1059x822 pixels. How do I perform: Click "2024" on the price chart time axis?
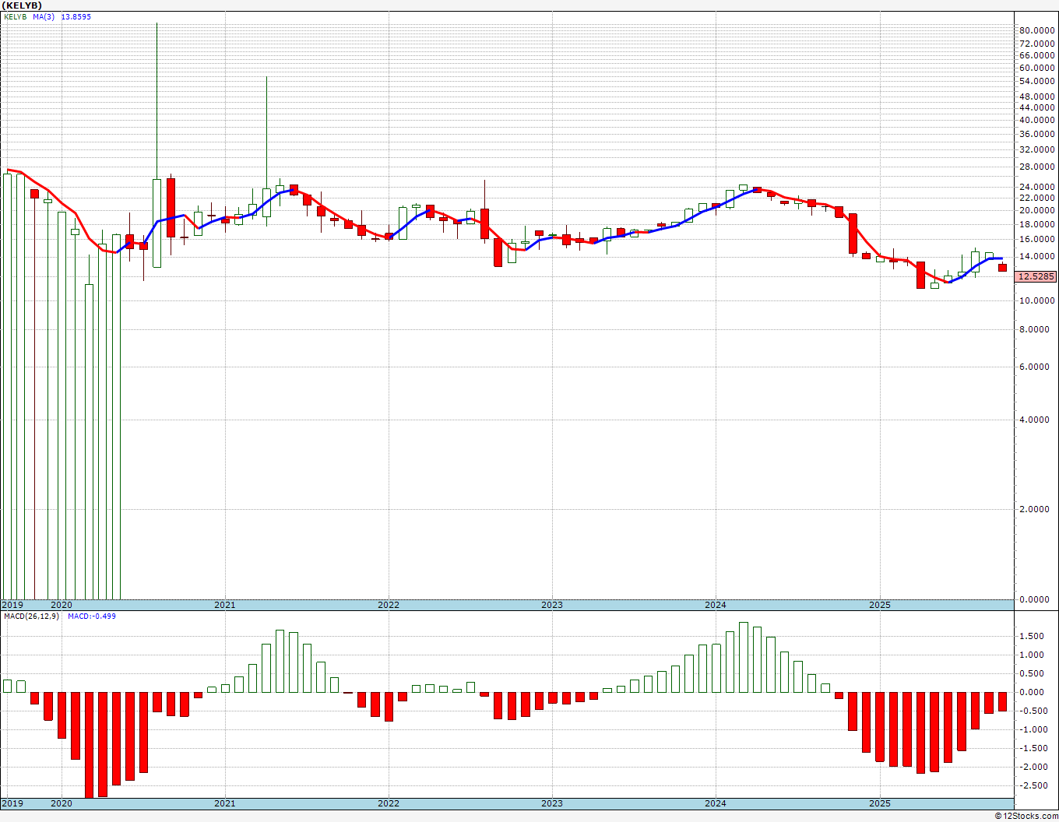[716, 605]
